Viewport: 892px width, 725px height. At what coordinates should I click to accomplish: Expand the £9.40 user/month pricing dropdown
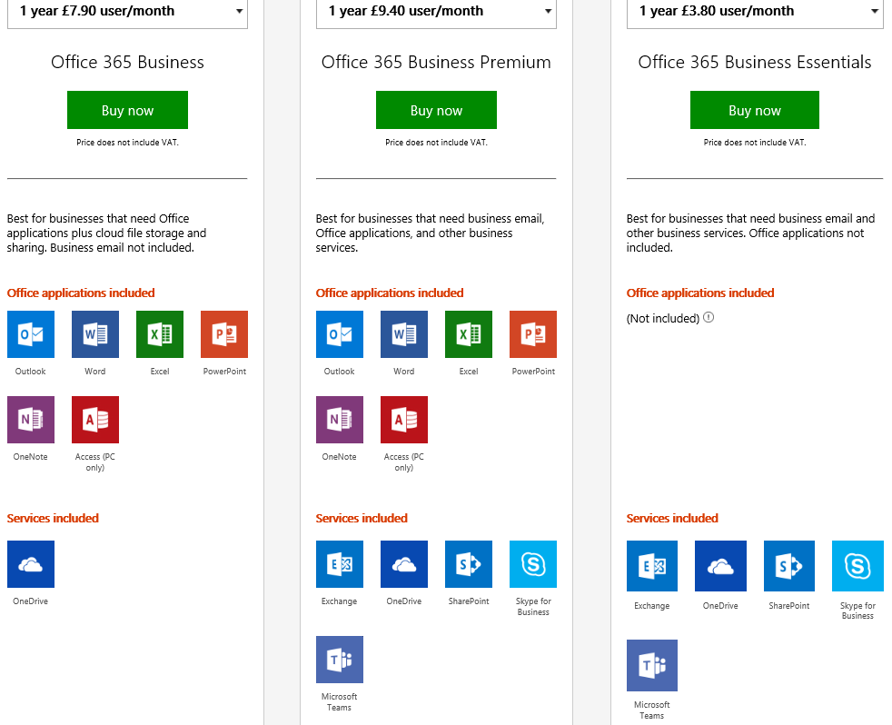[436, 12]
